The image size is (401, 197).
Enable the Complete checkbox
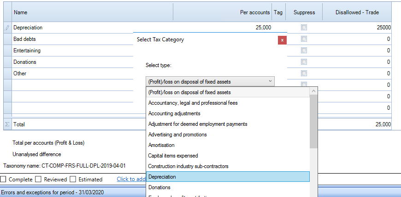tap(3, 180)
